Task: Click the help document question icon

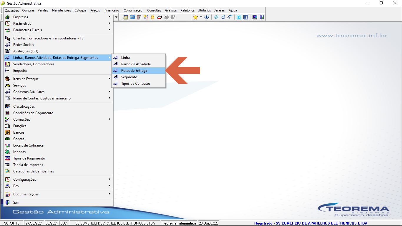Action: tap(223, 17)
